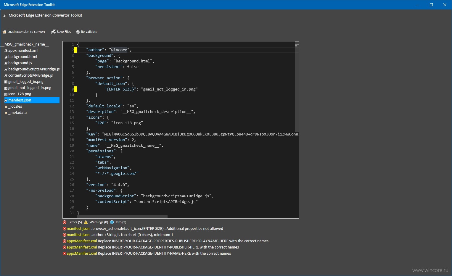Click error icon on IDENTITY-NAME row
This screenshot has height=276, width=452.
(x=65, y=254)
